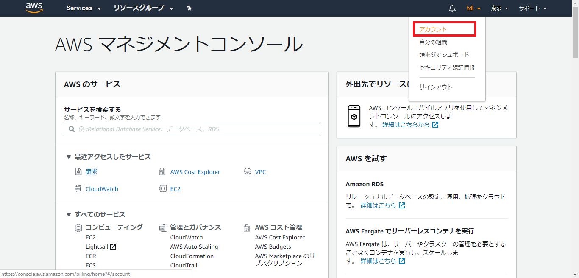Click the service search input field
The width and height of the screenshot is (579, 278).
pyautogui.click(x=192, y=129)
